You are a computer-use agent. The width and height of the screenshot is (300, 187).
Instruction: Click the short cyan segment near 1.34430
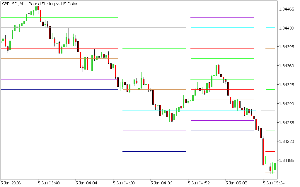[270, 28]
